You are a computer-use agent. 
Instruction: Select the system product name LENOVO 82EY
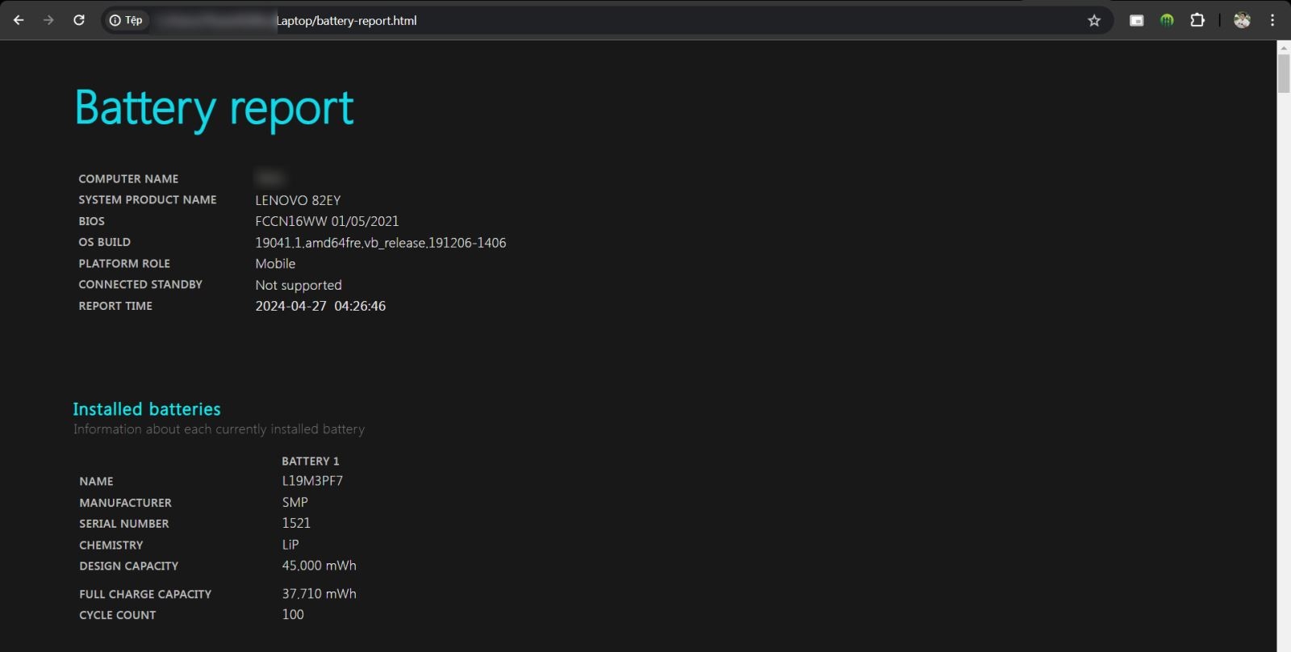[298, 200]
